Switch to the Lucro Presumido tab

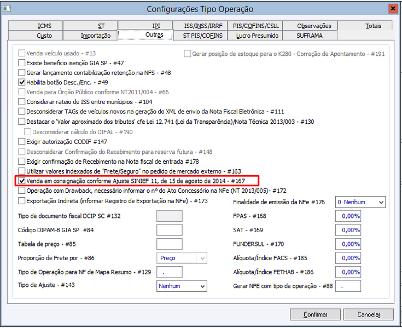[255, 36]
